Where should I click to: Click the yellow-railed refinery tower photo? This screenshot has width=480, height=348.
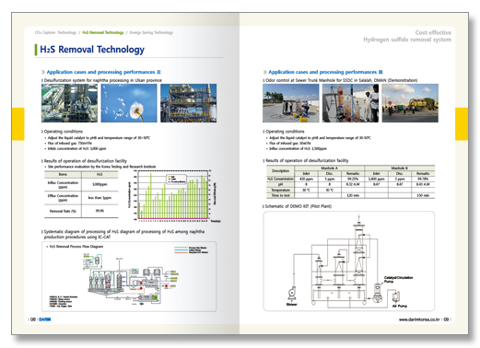(x=189, y=103)
